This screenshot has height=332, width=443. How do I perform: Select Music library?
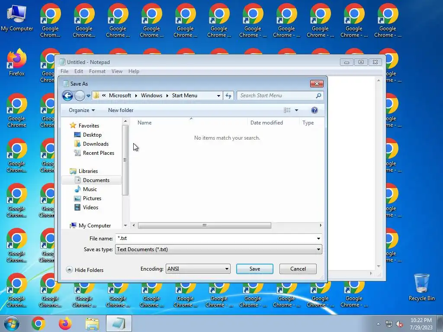90,189
